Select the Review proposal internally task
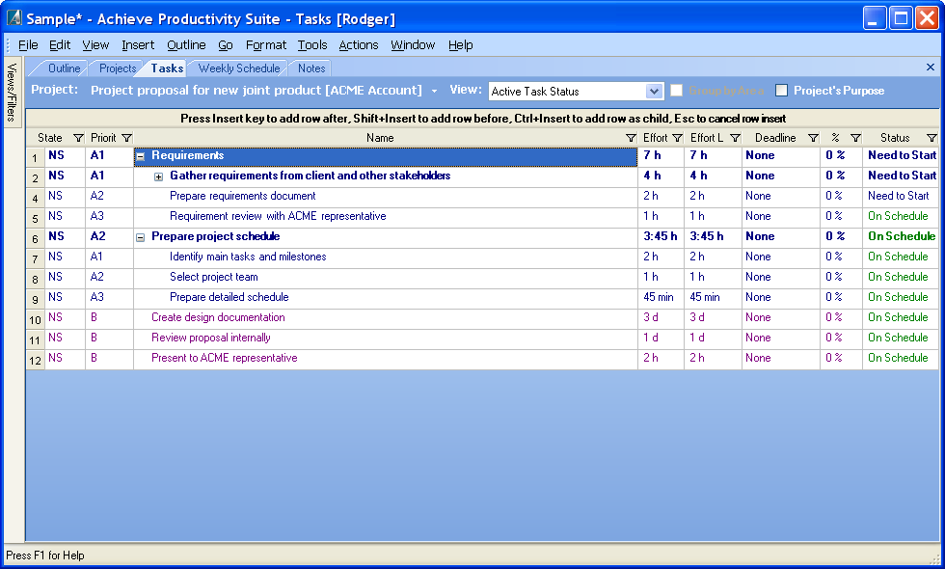 (x=211, y=338)
